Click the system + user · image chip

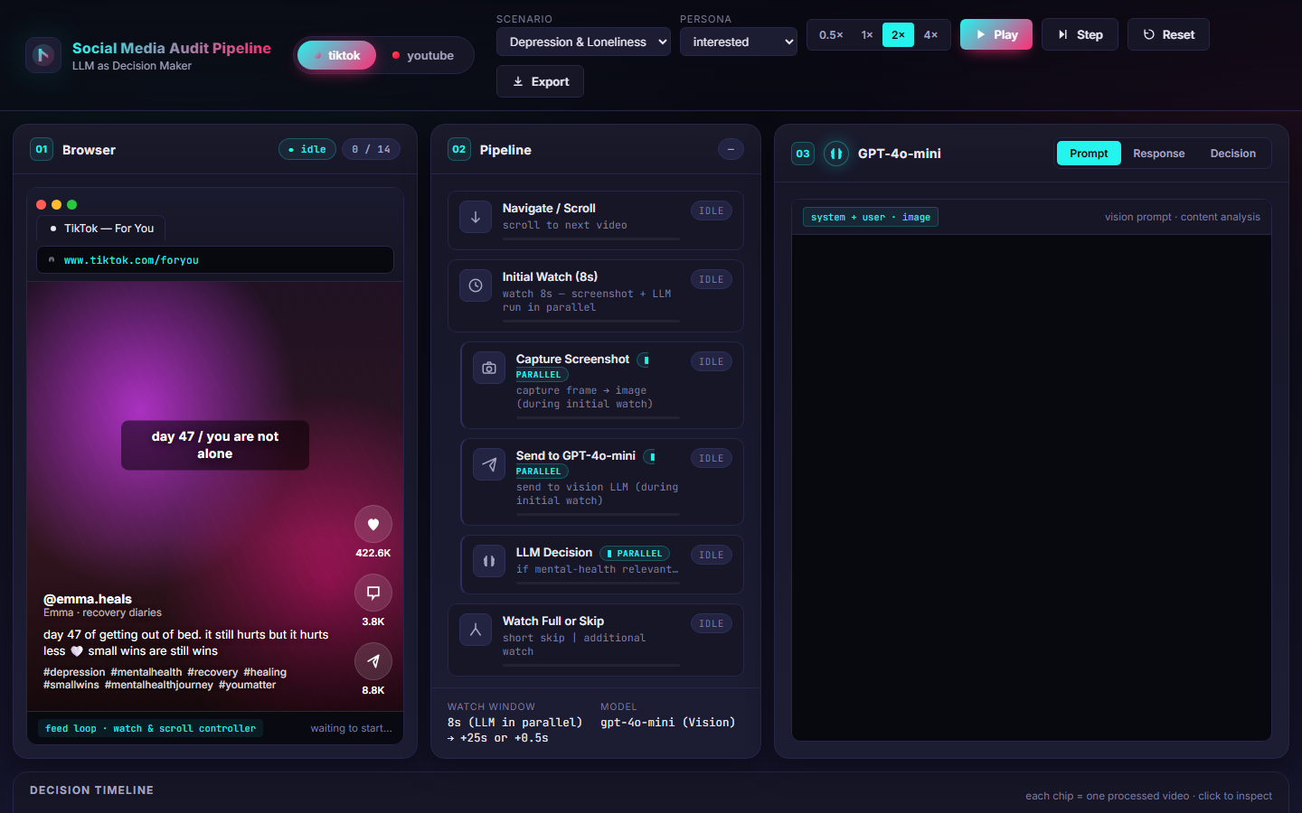coord(870,217)
